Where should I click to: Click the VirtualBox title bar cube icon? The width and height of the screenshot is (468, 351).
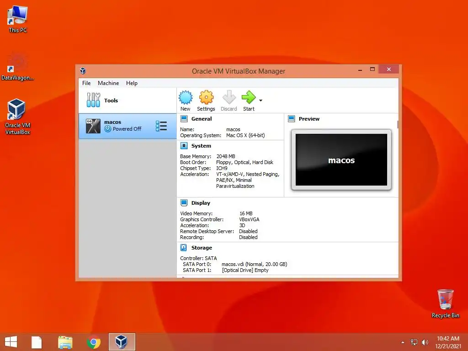pos(83,71)
